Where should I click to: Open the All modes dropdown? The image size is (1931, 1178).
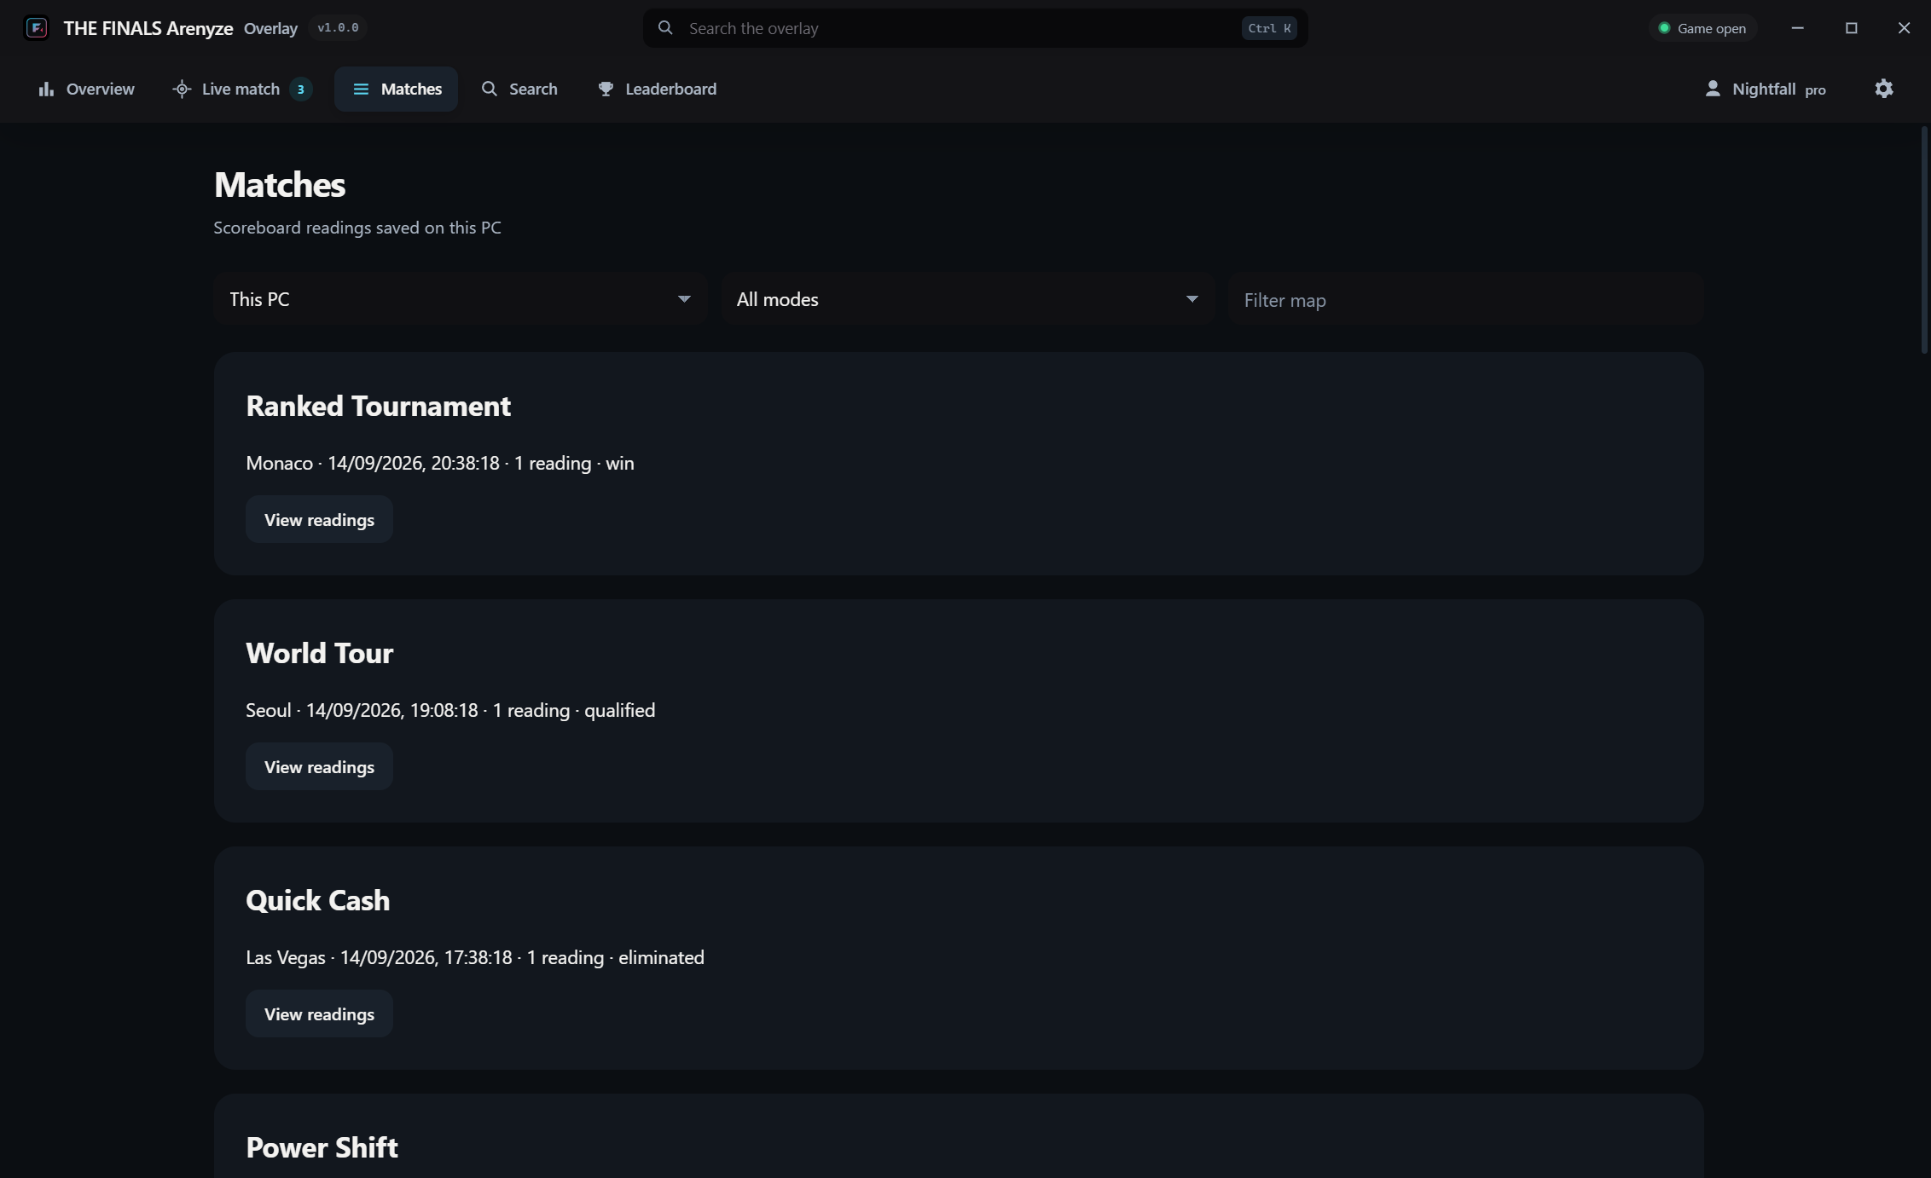point(968,299)
